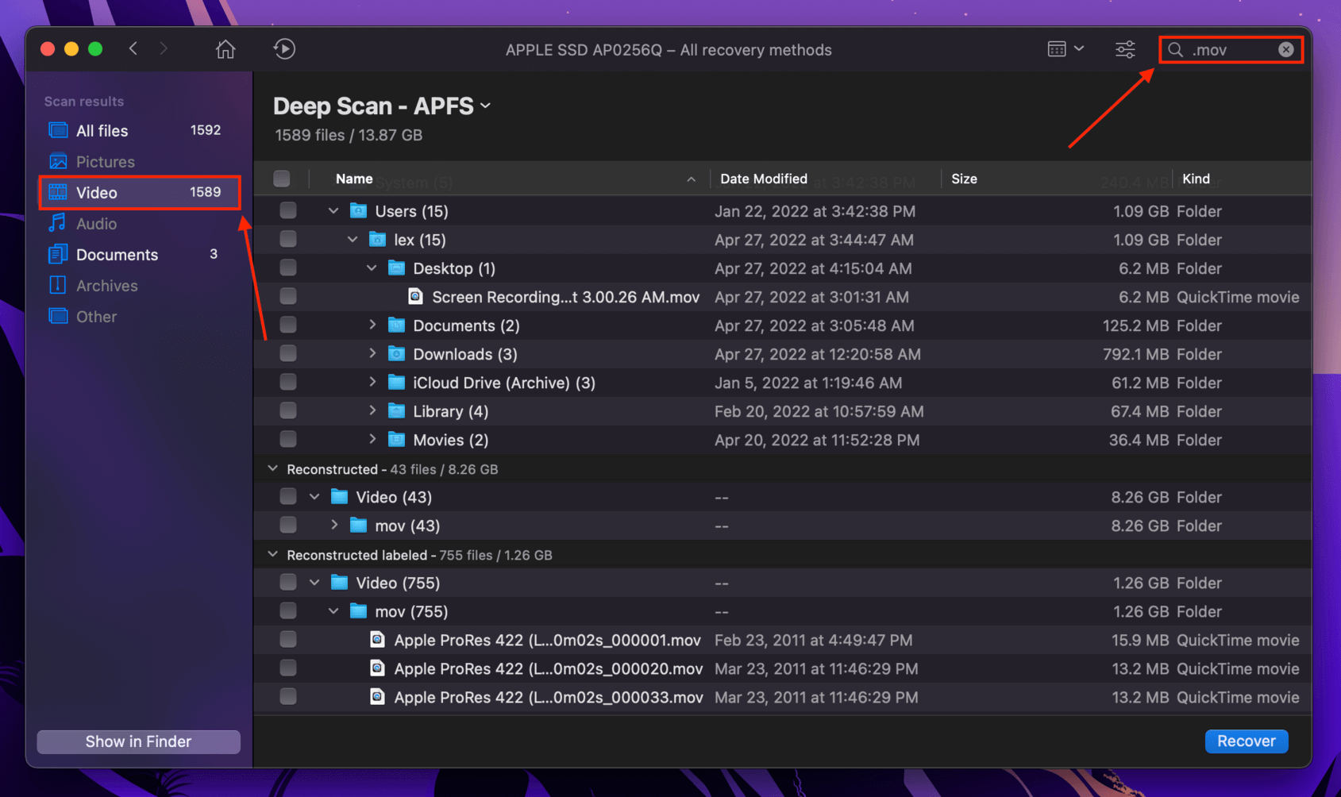Collapse the Users (15) folder
The width and height of the screenshot is (1341, 797).
pos(333,210)
